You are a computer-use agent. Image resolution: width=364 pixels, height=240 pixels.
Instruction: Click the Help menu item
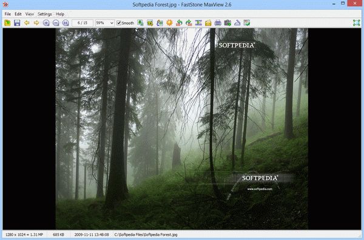point(60,14)
